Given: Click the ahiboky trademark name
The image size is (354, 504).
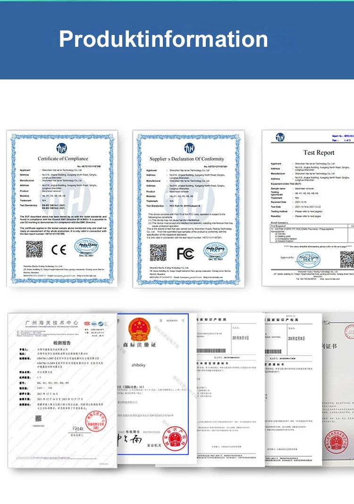Looking at the screenshot, I should (x=135, y=365).
